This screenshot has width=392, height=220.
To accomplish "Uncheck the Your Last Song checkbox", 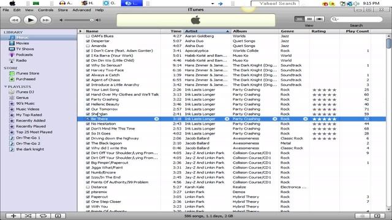I will (88, 90).
